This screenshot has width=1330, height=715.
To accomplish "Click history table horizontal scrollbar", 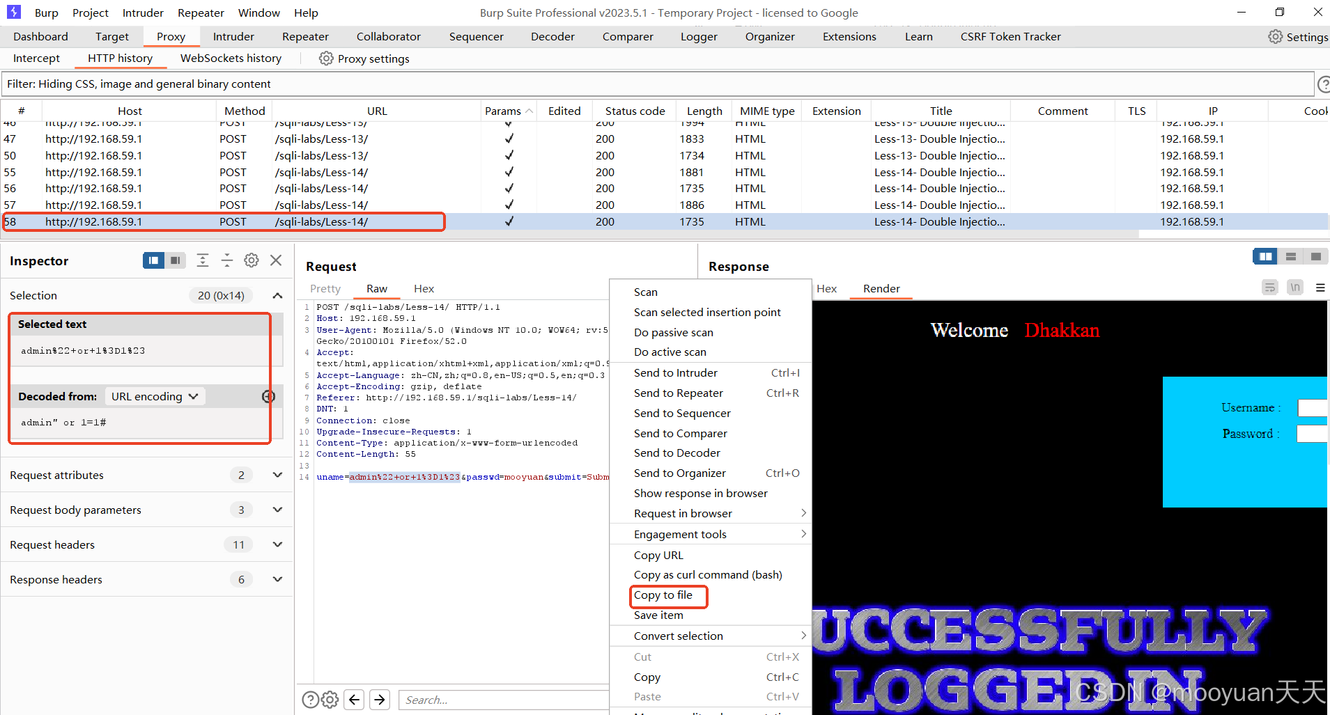I will point(570,234).
